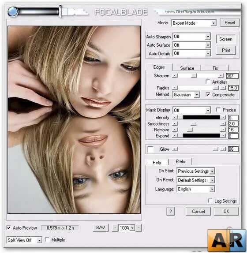The height and width of the screenshot is (253, 247).
Task: Enable the Glow checkbox
Action: [x=151, y=149]
